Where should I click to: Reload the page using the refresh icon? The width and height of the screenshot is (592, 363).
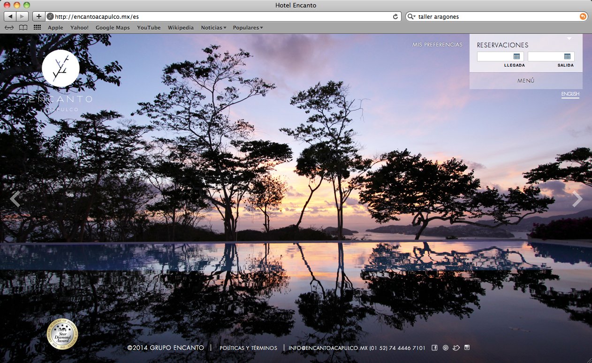[x=395, y=16]
